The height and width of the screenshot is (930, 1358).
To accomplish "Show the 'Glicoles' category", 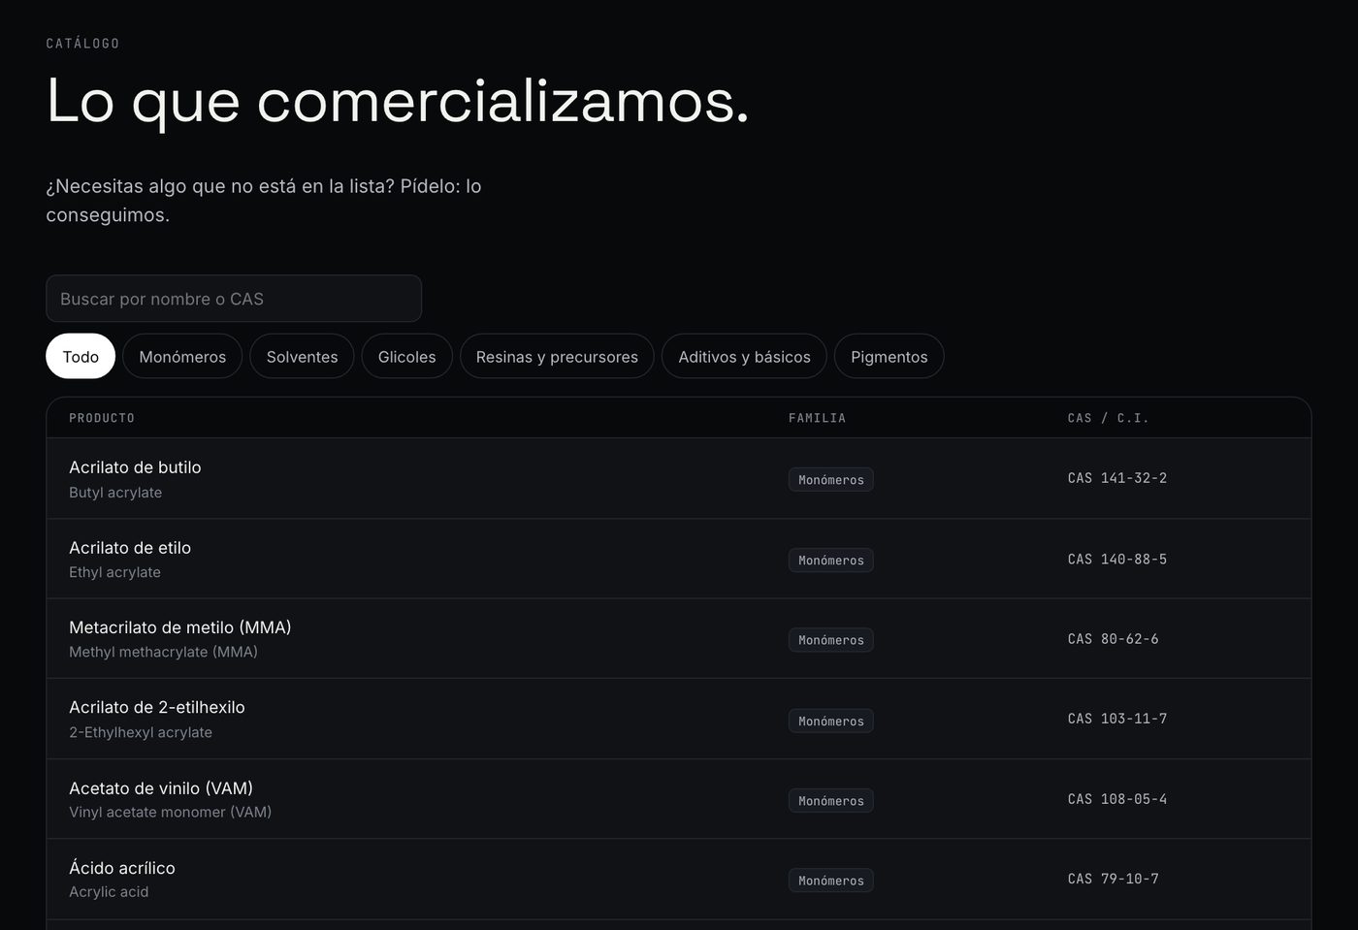I will coord(407,357).
